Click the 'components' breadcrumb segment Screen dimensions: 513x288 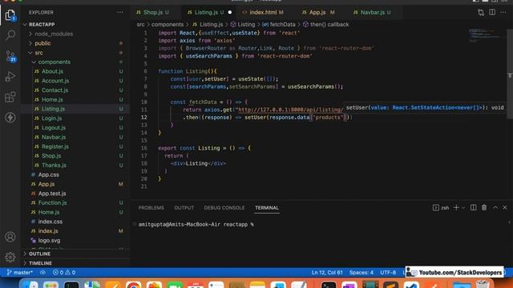[x=168, y=25]
